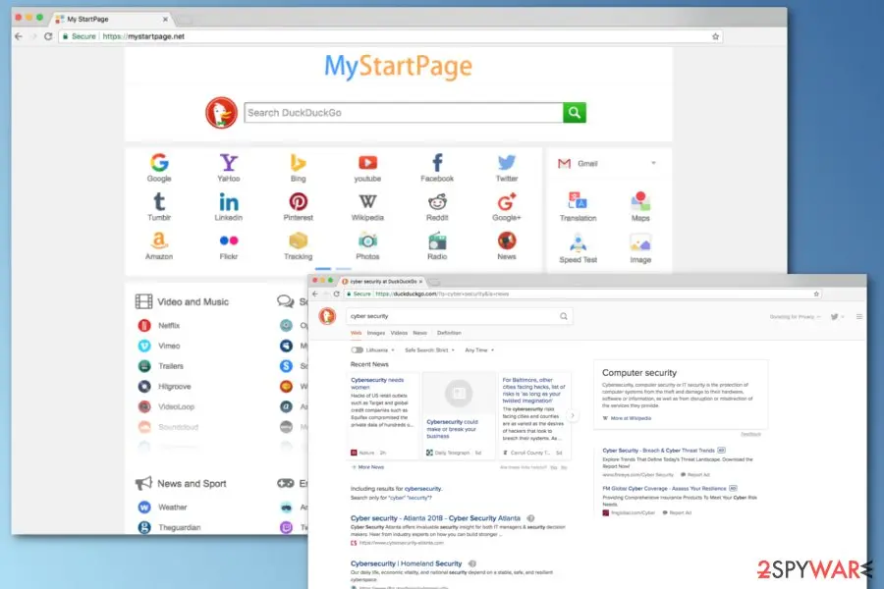Open the Lithuania region dropdown
Screen dimensions: 884x589
coord(380,350)
